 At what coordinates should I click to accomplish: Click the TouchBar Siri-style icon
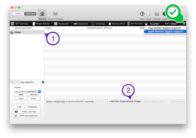click(146, 24)
